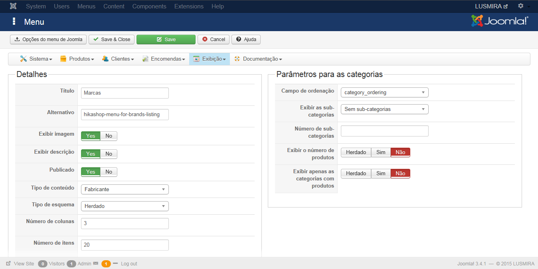Click the Visitors count badge 0
The width and height of the screenshot is (538, 269).
(x=43, y=264)
